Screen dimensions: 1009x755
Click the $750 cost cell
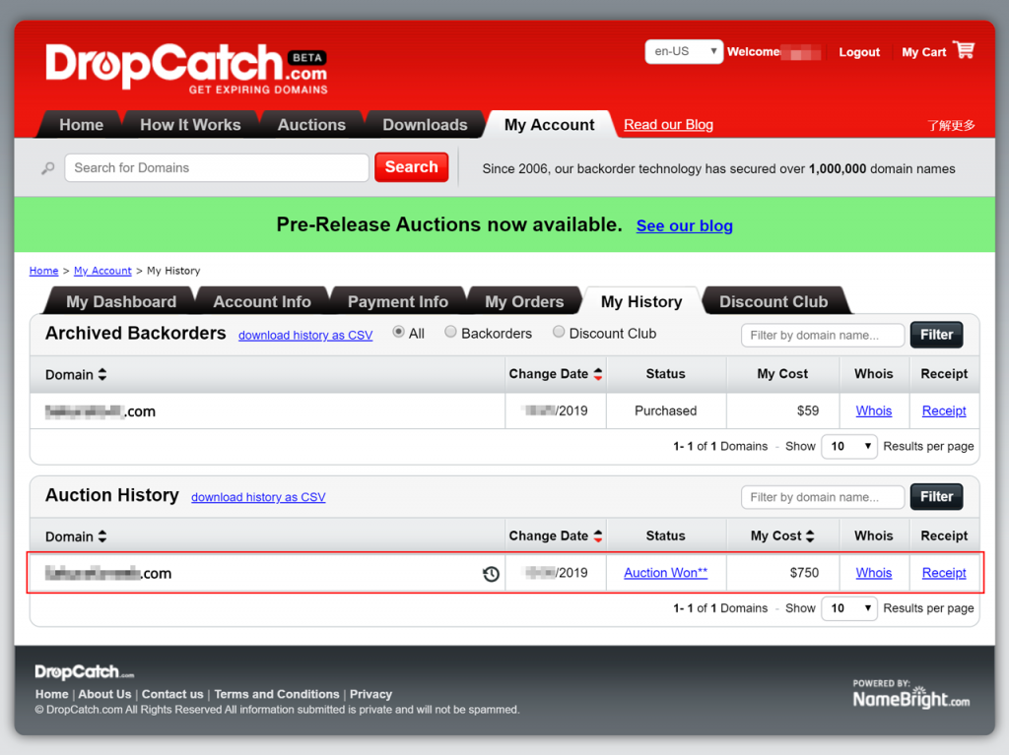(782, 572)
